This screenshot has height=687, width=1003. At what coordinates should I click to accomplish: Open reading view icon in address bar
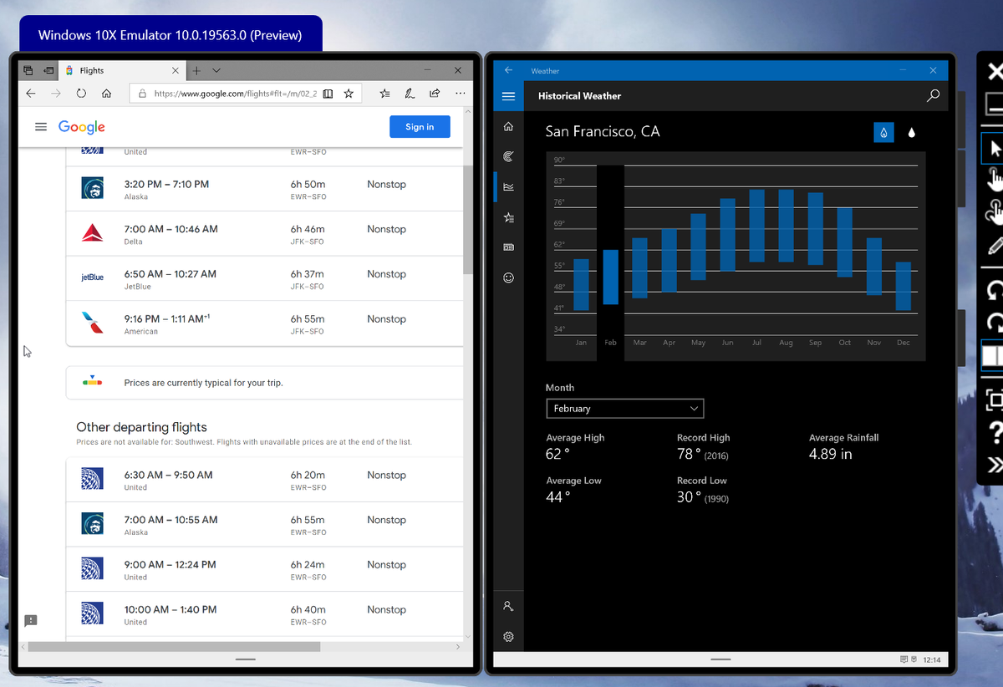328,94
